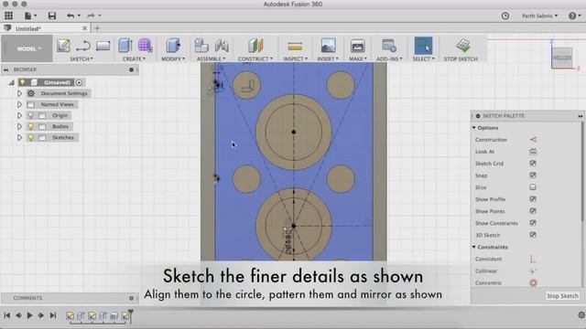Screen dimensions: 586x329
Task: Redo the last action
Action: pos(91,16)
